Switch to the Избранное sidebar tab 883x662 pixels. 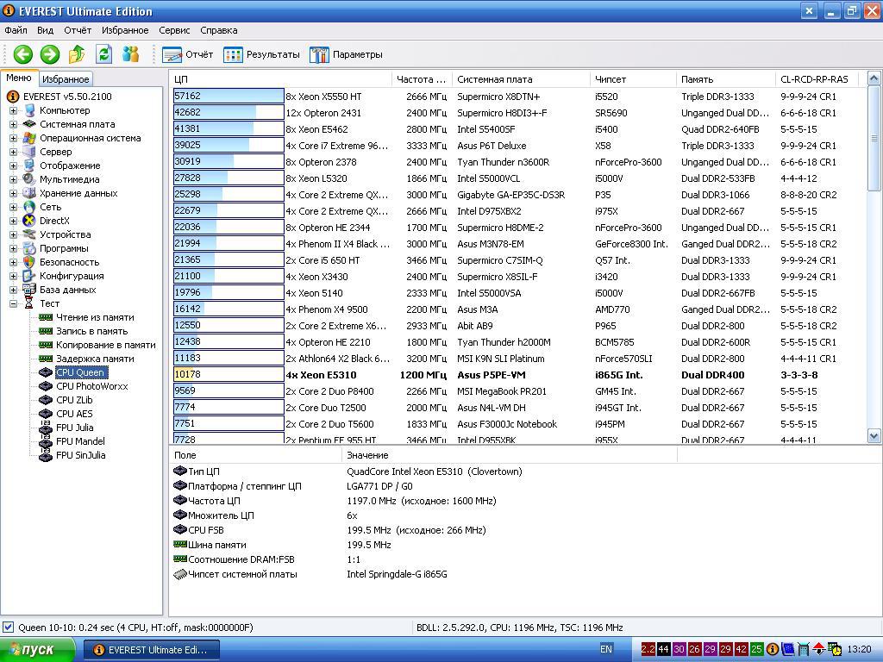pos(66,79)
